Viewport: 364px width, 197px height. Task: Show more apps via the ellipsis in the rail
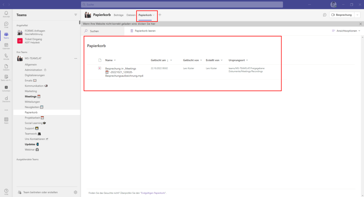[x=6, y=110]
